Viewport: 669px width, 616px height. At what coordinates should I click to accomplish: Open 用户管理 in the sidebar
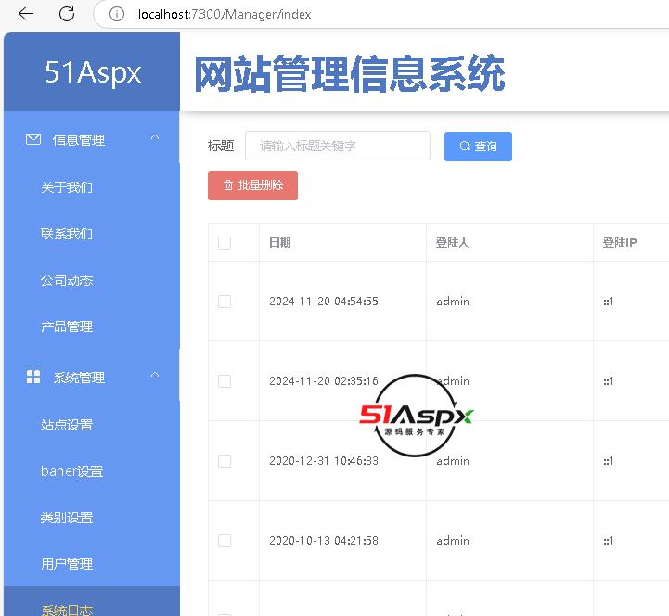pos(67,564)
